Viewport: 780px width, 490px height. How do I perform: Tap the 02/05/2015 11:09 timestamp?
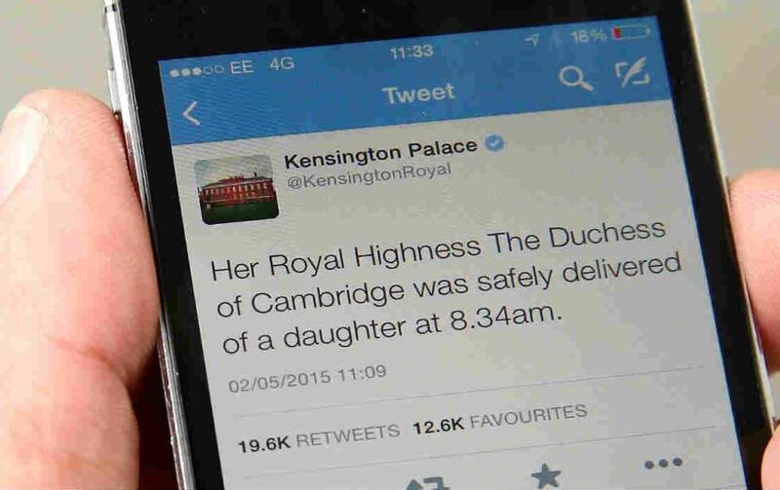click(307, 378)
